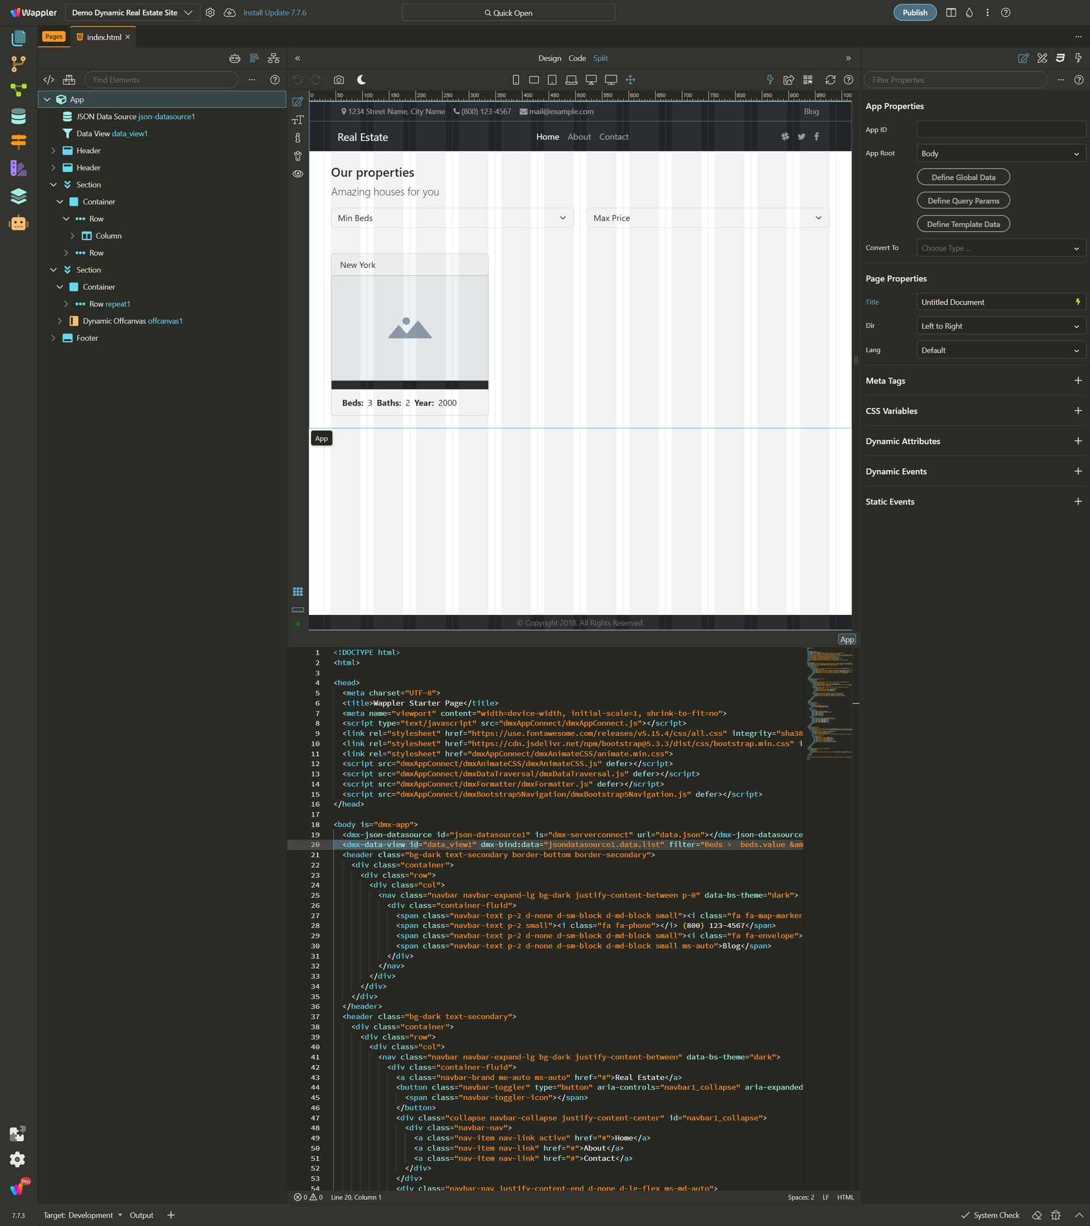Open the AI robot assistant sidebar icon
1090x1226 pixels.
pyautogui.click(x=19, y=223)
